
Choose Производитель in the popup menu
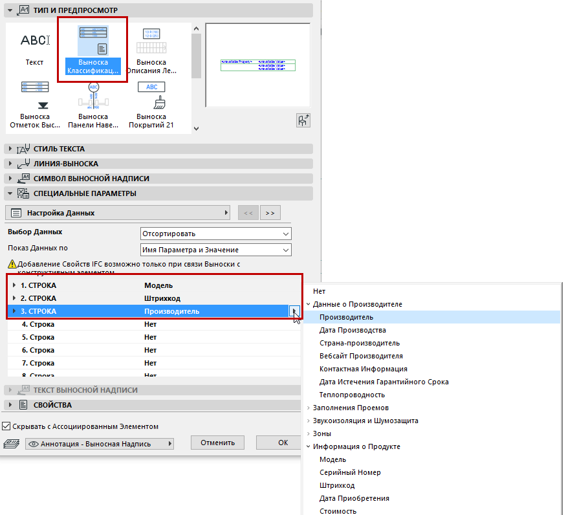pos(432,317)
